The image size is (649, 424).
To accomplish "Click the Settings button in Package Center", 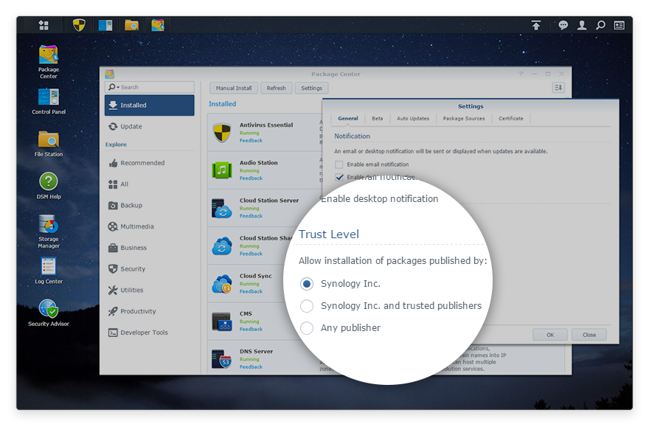I will tap(312, 88).
